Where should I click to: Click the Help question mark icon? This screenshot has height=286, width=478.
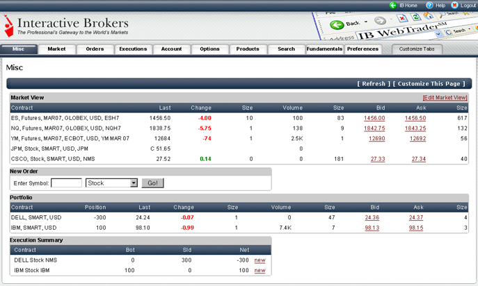[x=429, y=5]
